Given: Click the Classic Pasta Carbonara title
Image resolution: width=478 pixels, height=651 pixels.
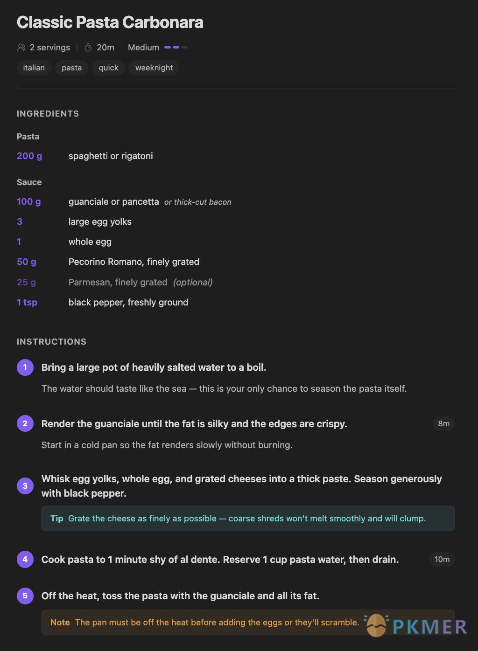Looking at the screenshot, I should click(x=110, y=22).
